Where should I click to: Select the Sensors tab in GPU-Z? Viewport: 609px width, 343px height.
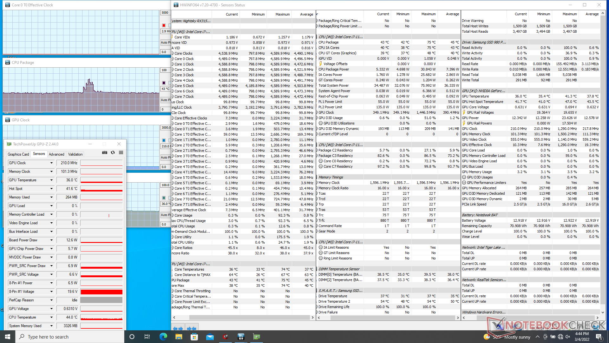(x=39, y=154)
